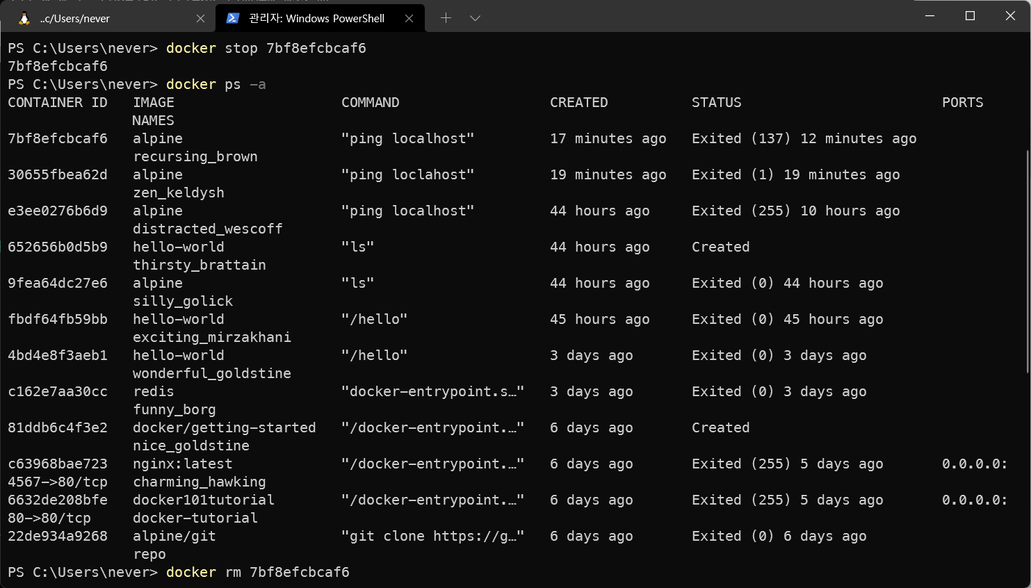Click the image redis

tap(154, 391)
